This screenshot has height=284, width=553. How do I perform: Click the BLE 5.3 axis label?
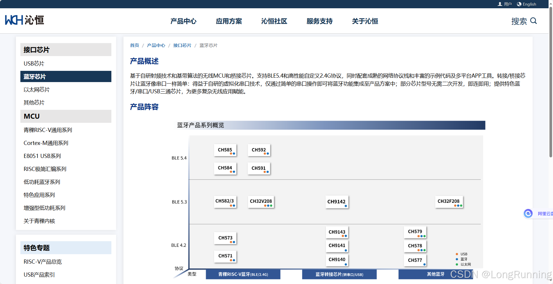coord(179,202)
